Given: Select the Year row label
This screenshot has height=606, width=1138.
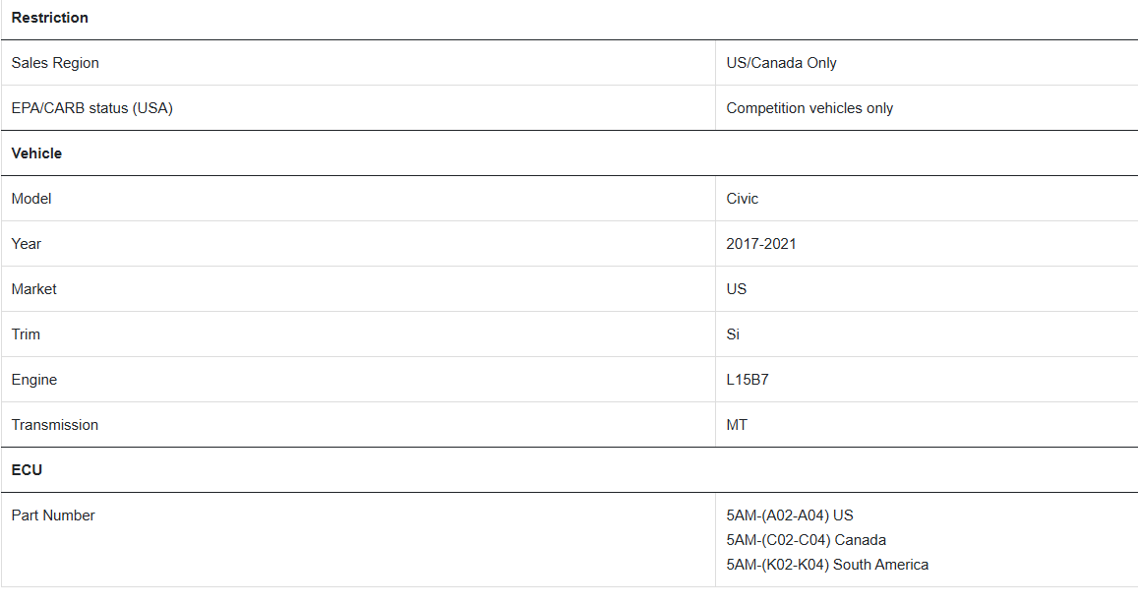Looking at the screenshot, I should [x=27, y=244].
